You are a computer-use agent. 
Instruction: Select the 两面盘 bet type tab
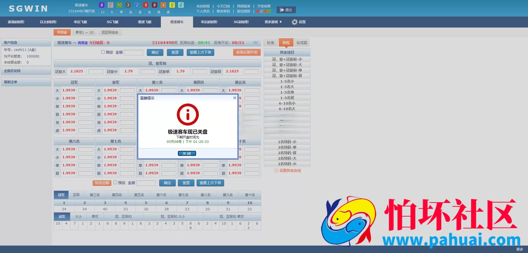point(62,32)
